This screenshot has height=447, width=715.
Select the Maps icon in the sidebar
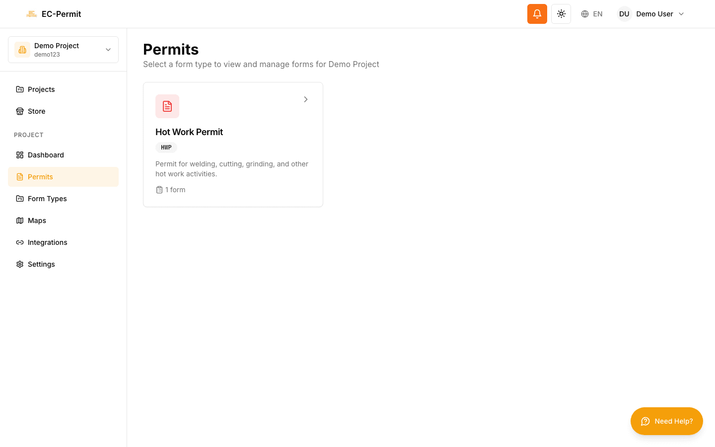pos(20,221)
